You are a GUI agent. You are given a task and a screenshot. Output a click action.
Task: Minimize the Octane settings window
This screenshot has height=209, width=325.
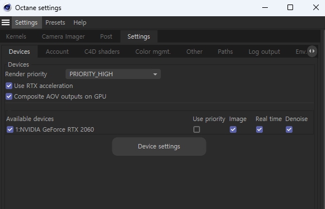pyautogui.click(x=265, y=8)
